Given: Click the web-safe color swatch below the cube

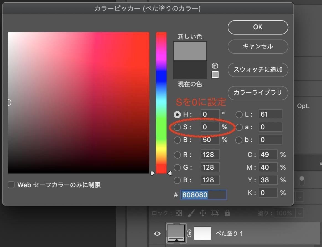Looking at the screenshot, I should click(x=215, y=75).
